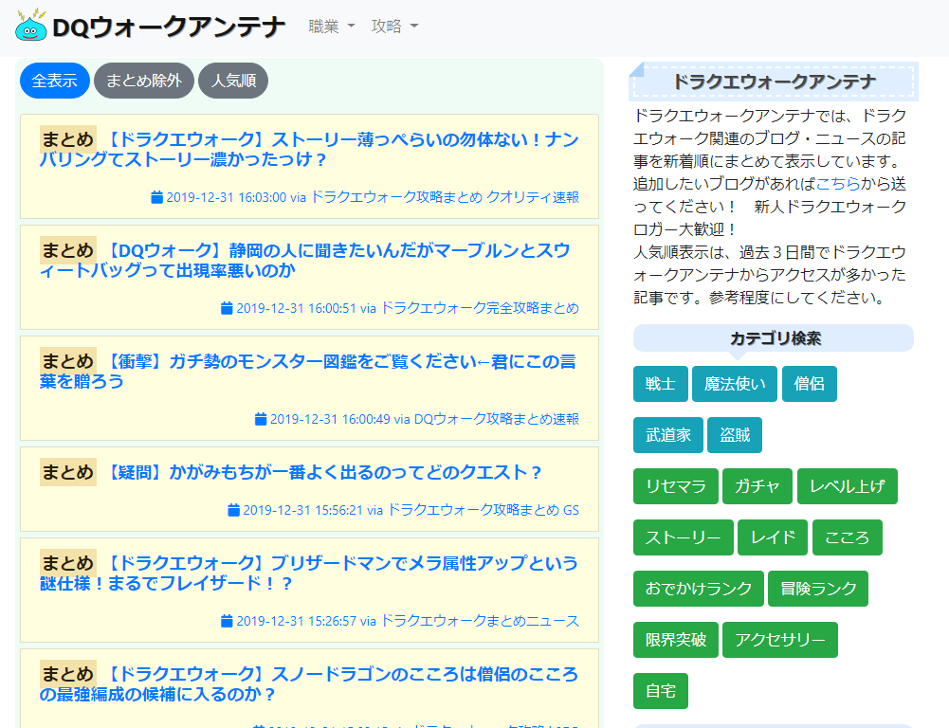
Task: Click the ドラクエウォークまとめニュース source text
Action: 480,621
